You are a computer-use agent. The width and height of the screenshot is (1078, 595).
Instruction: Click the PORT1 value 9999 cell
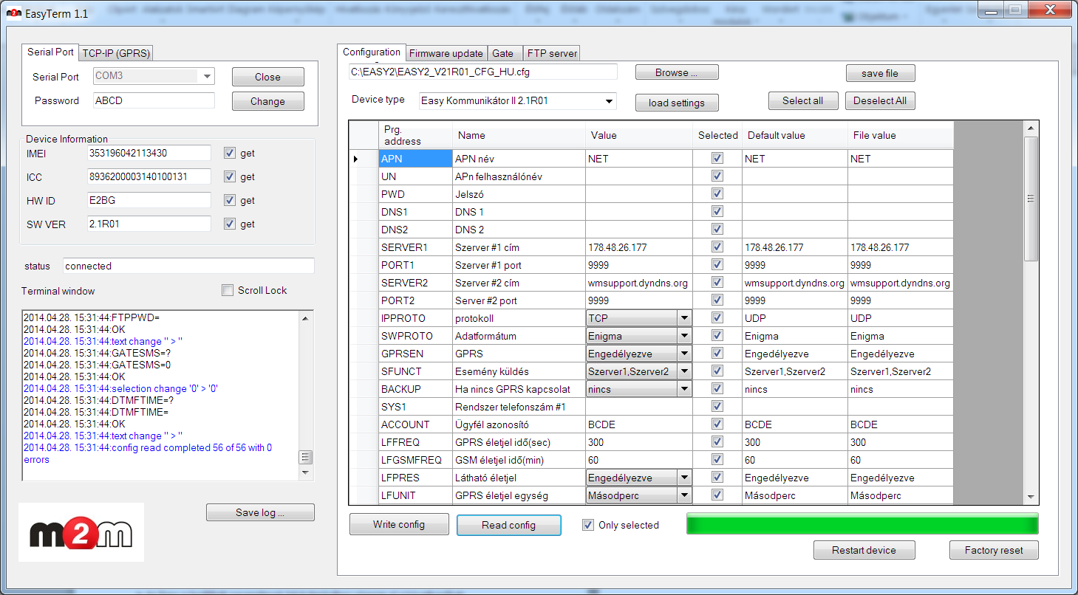point(638,265)
